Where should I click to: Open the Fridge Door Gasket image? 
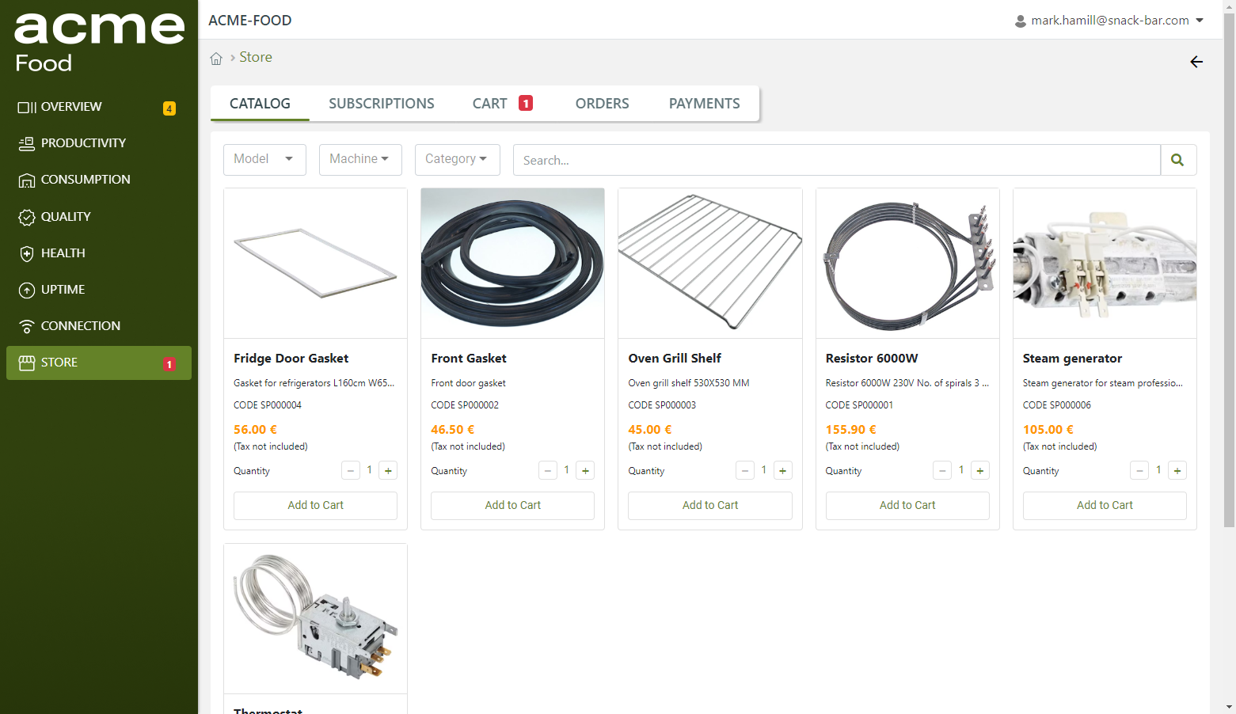click(315, 264)
